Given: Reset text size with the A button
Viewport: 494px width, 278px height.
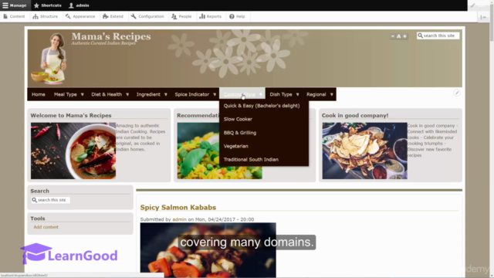Looking at the screenshot, I should 399,36.
